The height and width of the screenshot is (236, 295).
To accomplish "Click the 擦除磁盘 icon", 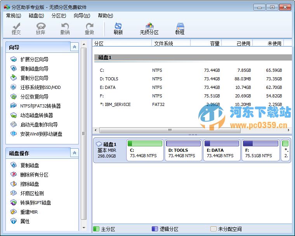I will 14,184.
